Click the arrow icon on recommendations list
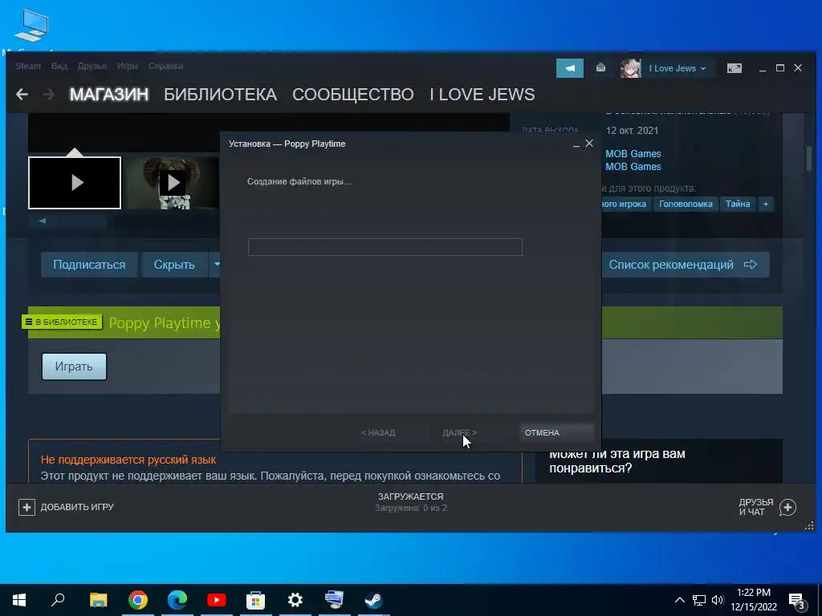 click(x=751, y=265)
